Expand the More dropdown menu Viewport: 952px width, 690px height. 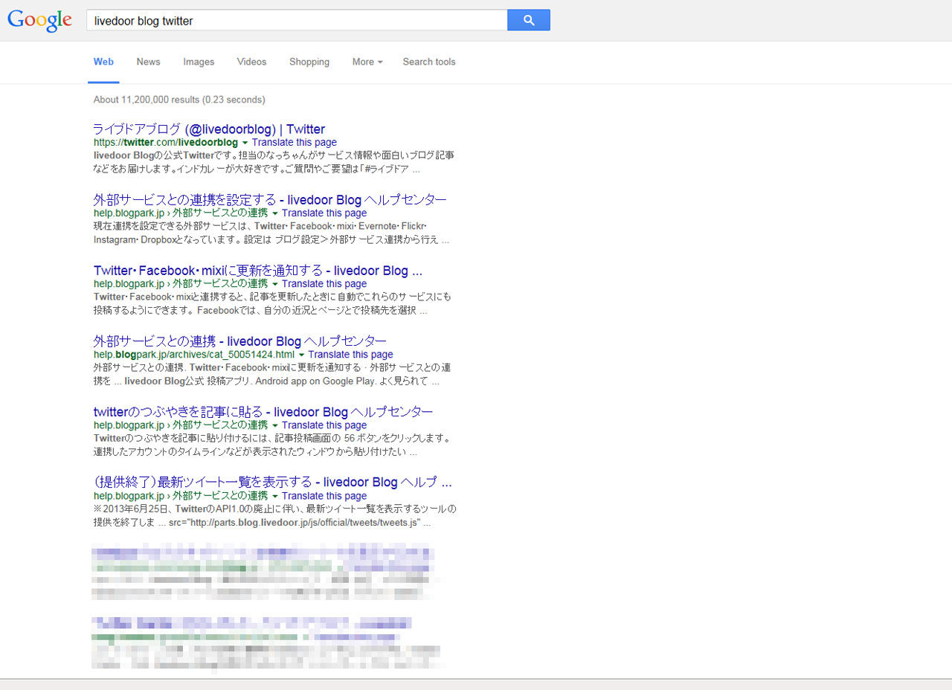pos(367,62)
